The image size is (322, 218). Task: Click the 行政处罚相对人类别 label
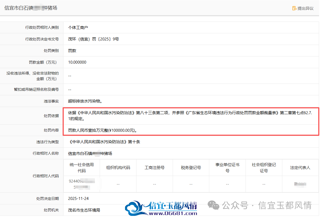[x=42, y=27]
